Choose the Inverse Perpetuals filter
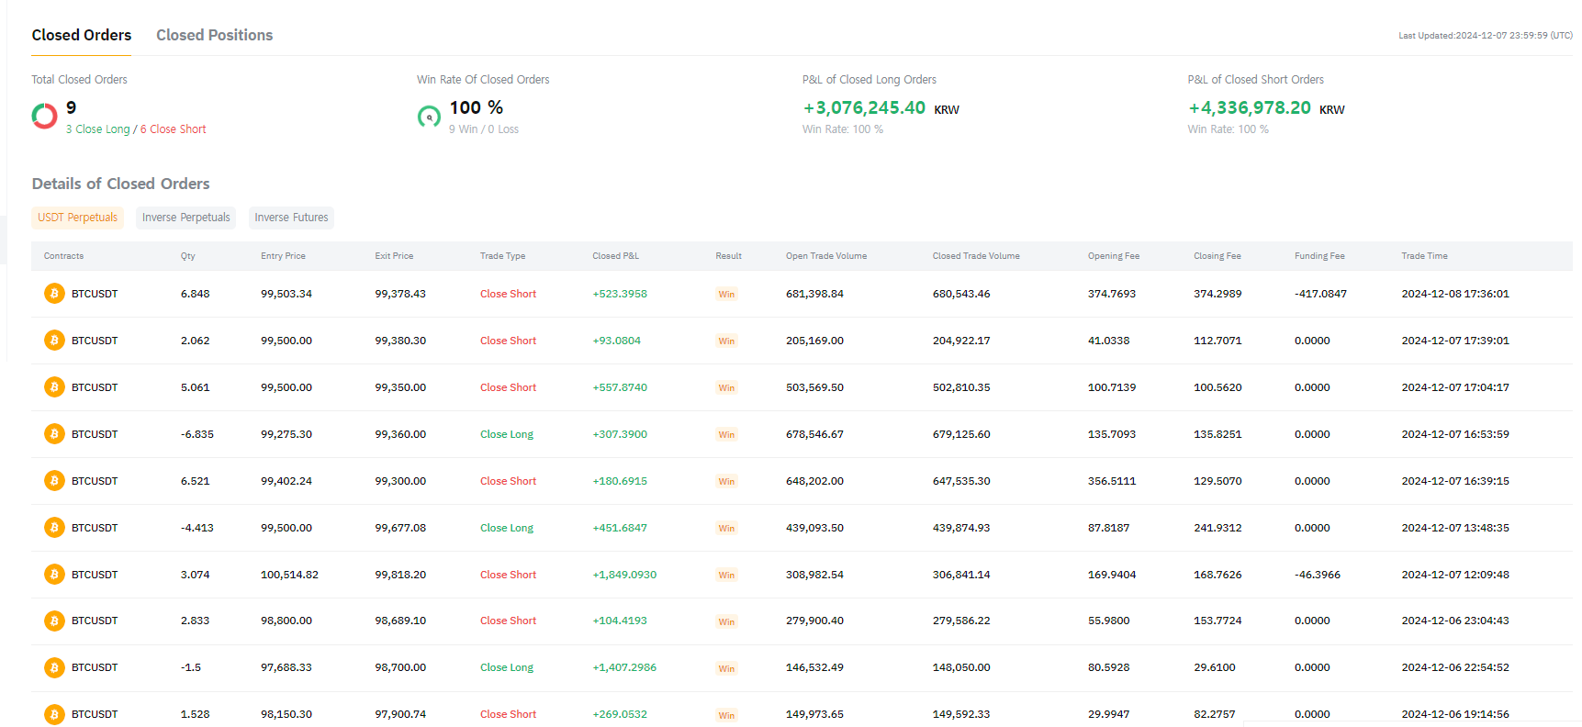1582x727 pixels. coord(185,218)
